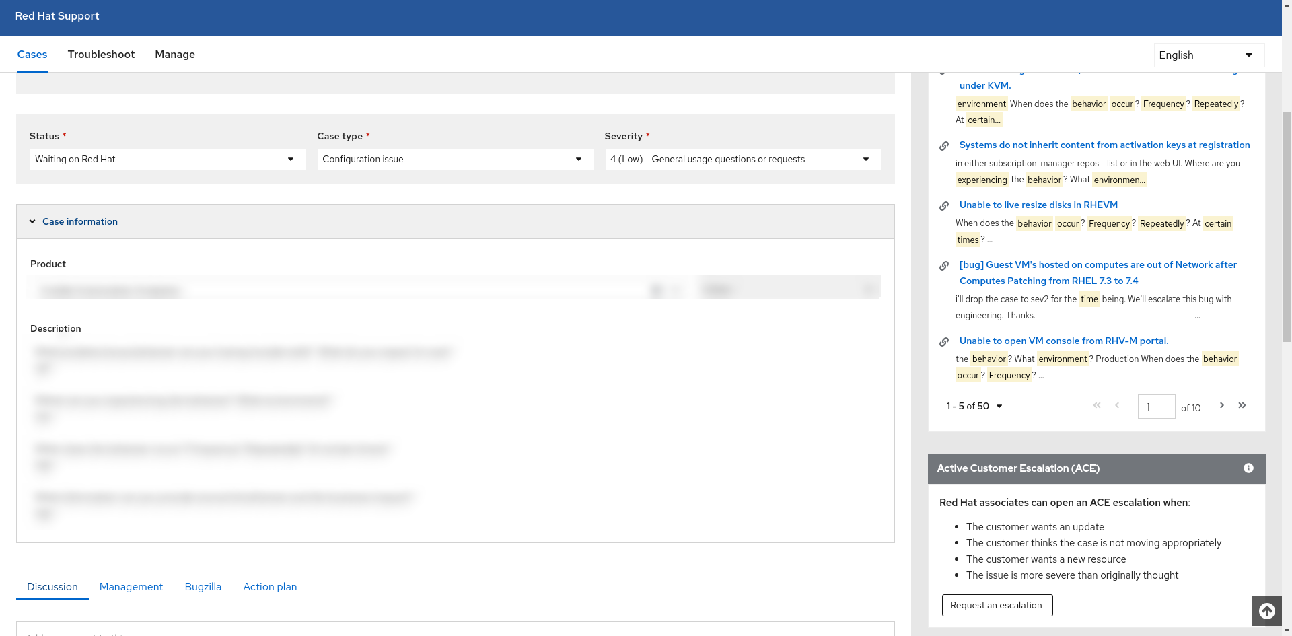Open the English language selector
Image resolution: width=1292 pixels, height=636 pixels.
point(1209,55)
